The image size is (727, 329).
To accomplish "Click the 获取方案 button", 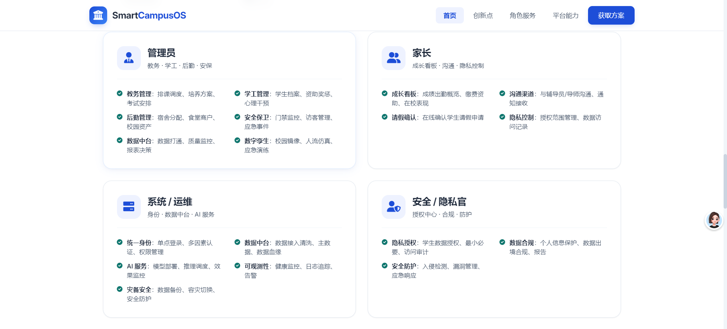I will [611, 16].
